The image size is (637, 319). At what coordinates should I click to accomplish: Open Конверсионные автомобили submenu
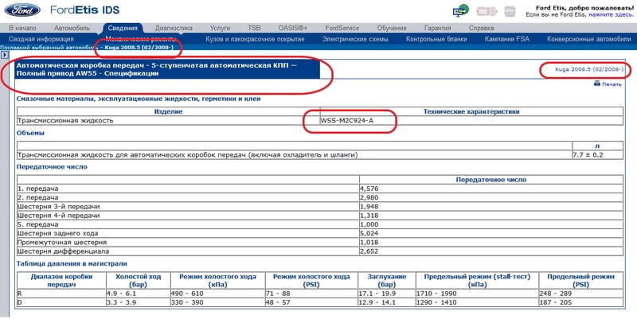pos(588,39)
